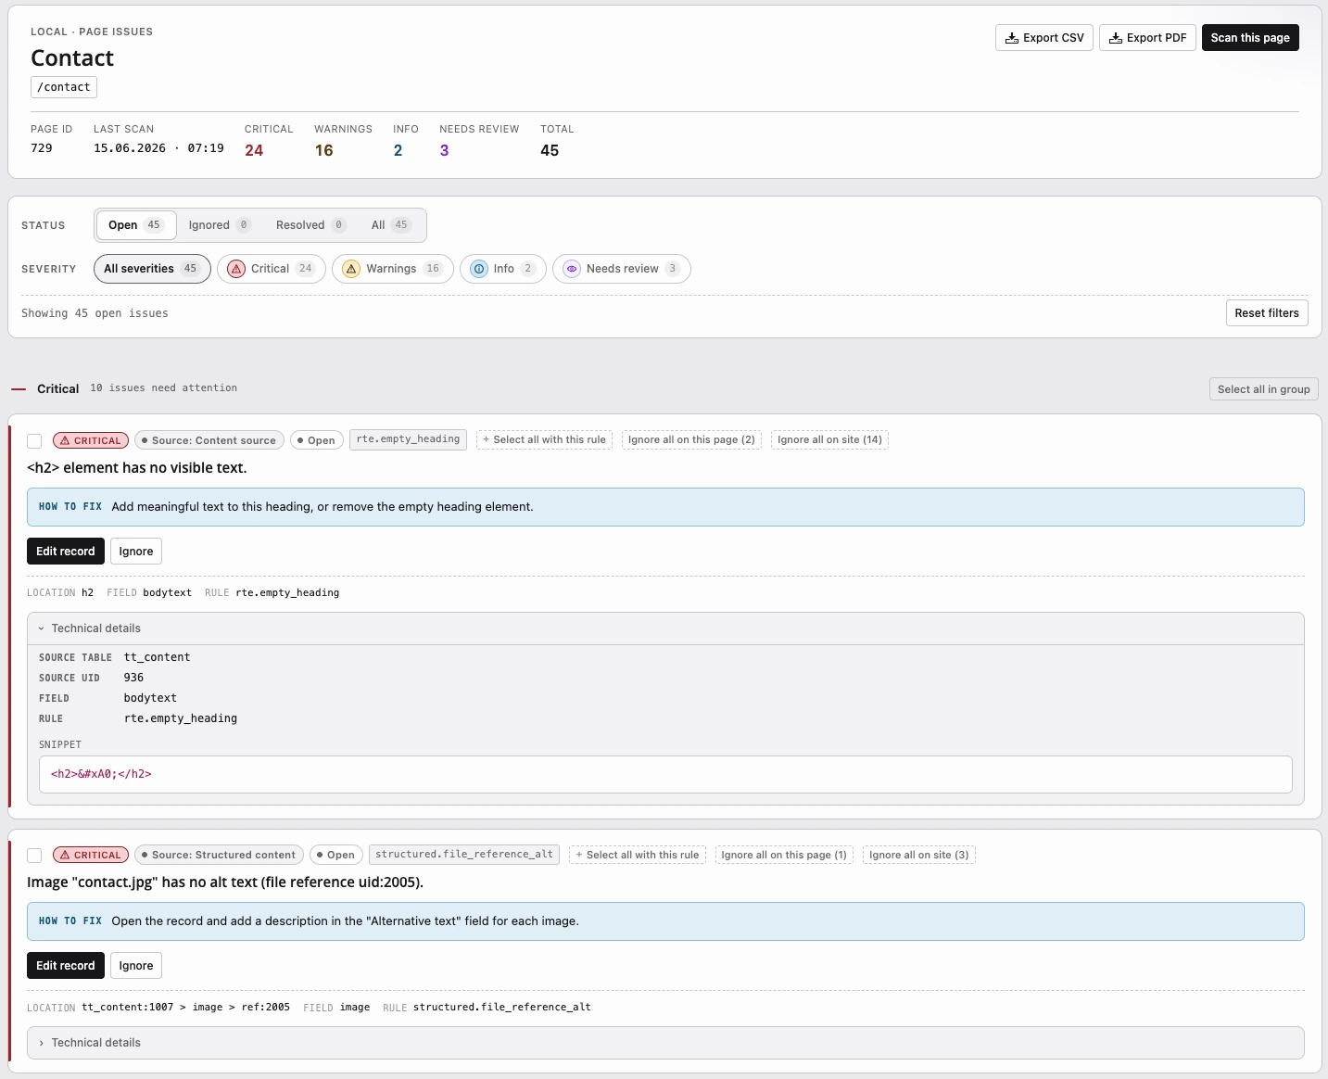The width and height of the screenshot is (1328, 1079).
Task: Edit record for the contact.jpg issue
Action: (x=66, y=966)
